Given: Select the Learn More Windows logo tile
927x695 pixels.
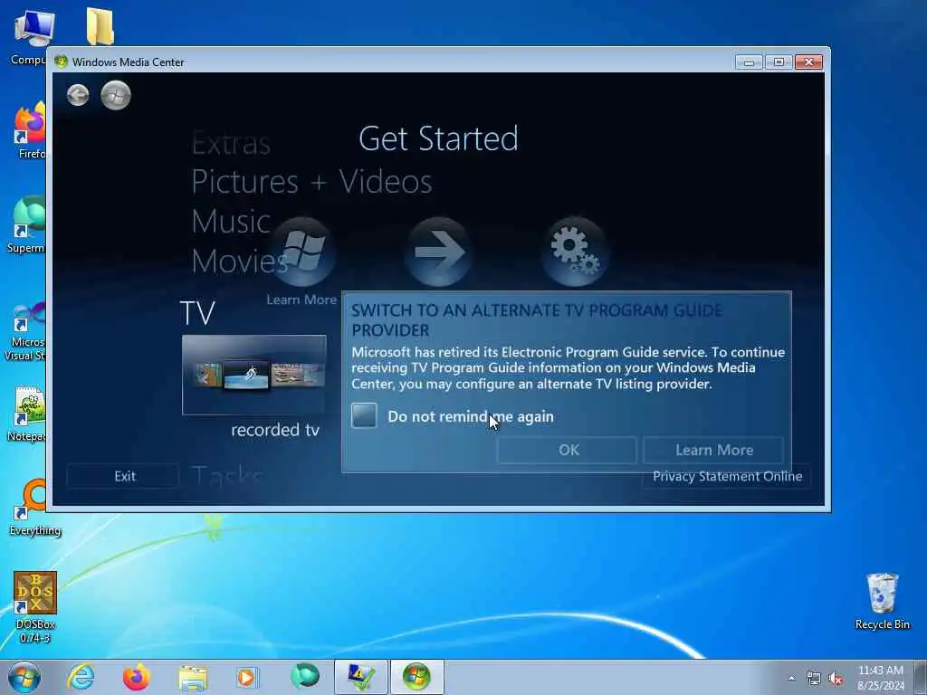Looking at the screenshot, I should click(301, 252).
